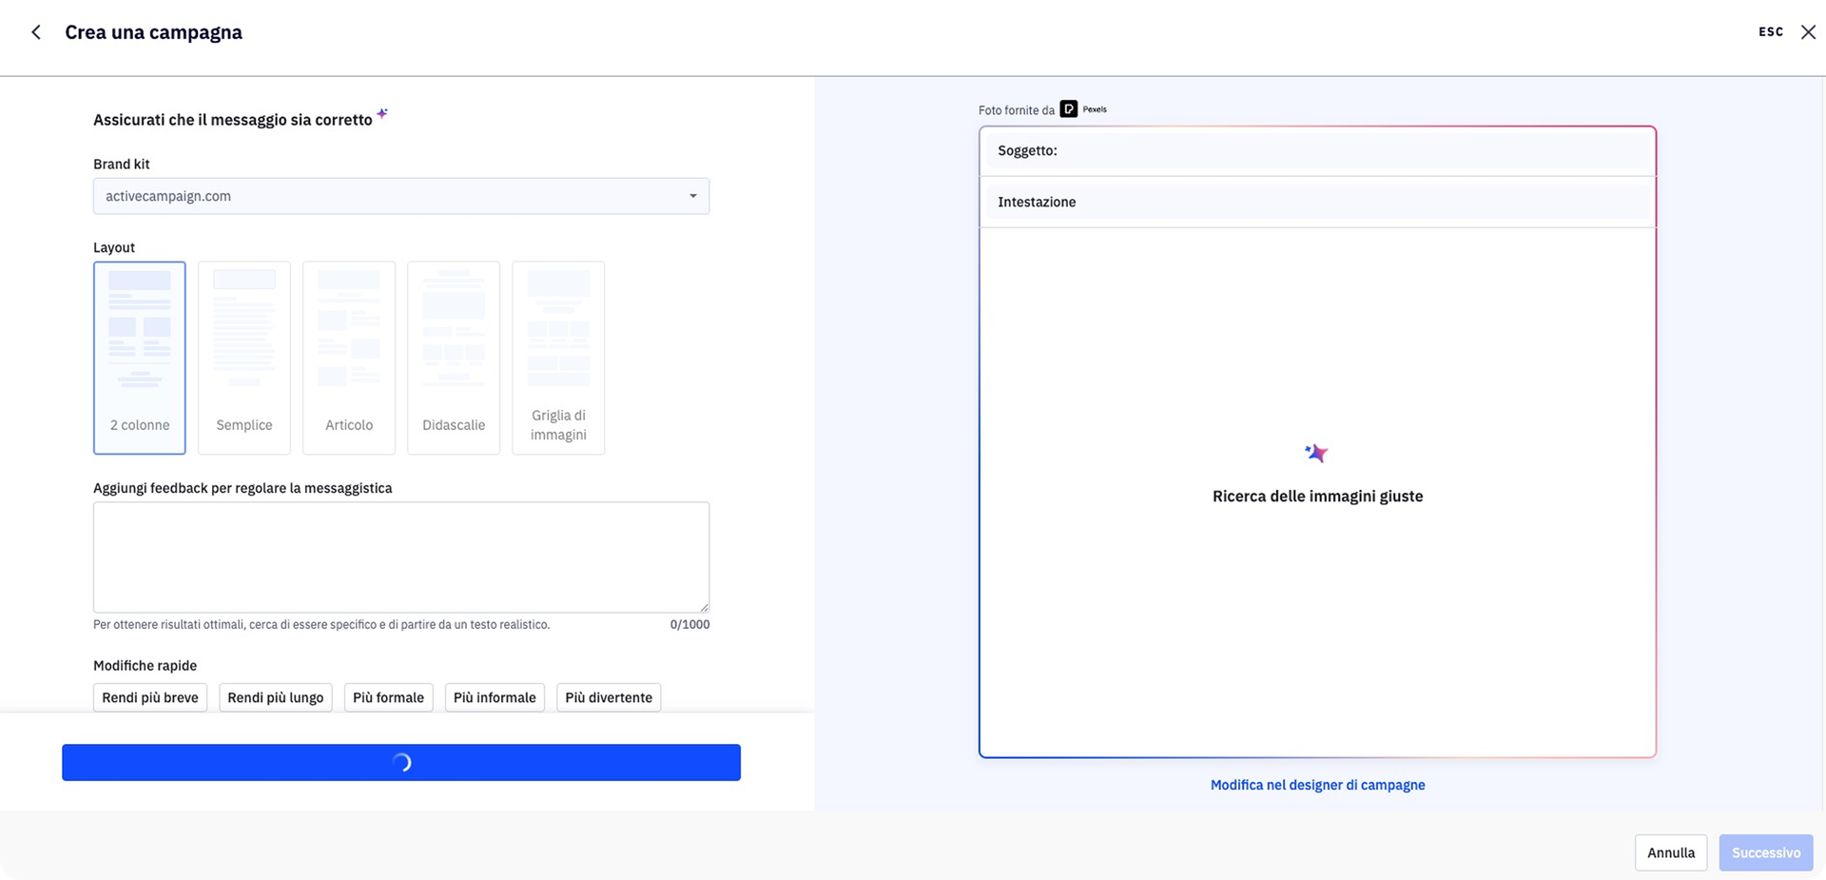Open the Brand kit dropdown
The width and height of the screenshot is (1826, 880).
[x=400, y=196]
